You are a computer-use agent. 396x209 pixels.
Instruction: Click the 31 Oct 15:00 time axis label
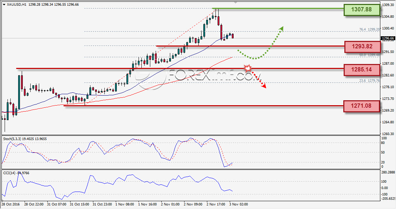point(79,204)
